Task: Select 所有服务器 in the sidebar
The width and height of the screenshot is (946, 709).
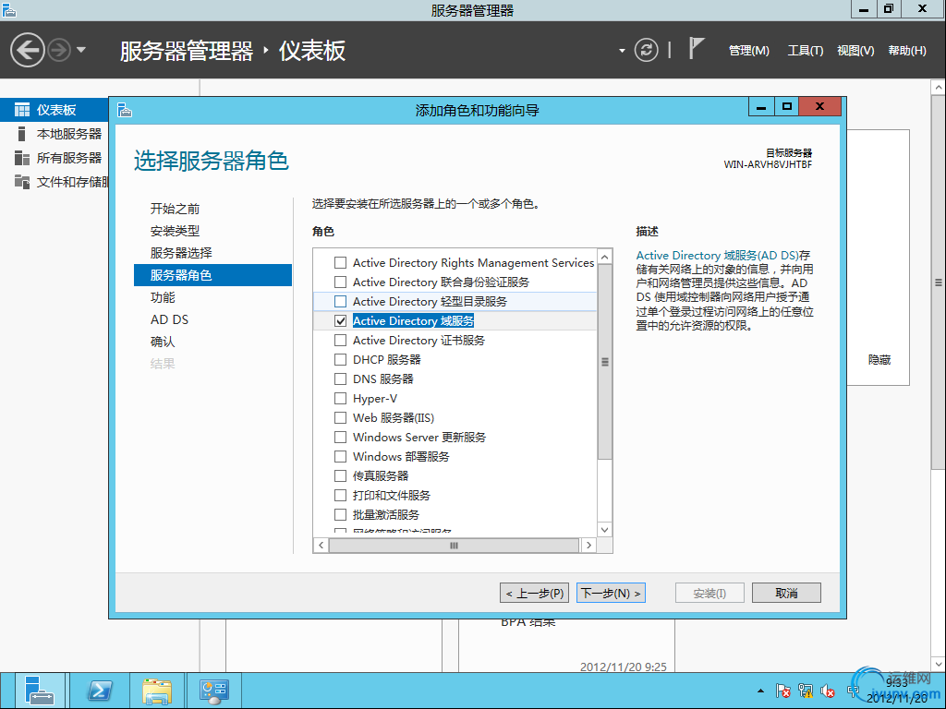Action: [68, 158]
